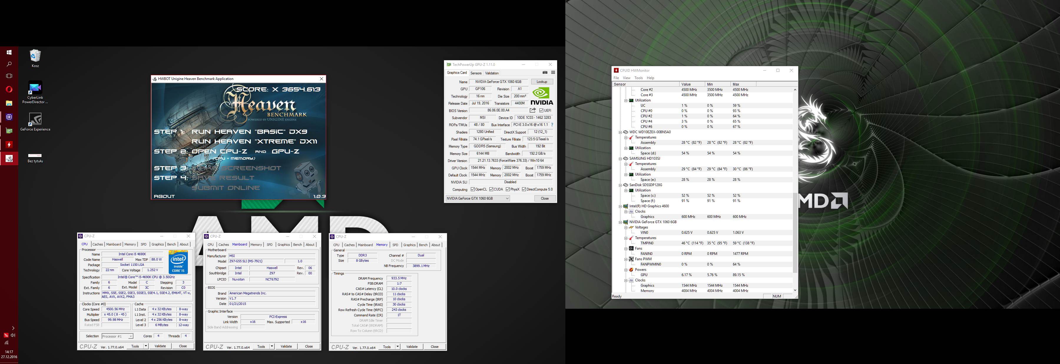
Task: Open SPD tab in CPU-Z Memory window
Action: tap(395, 245)
